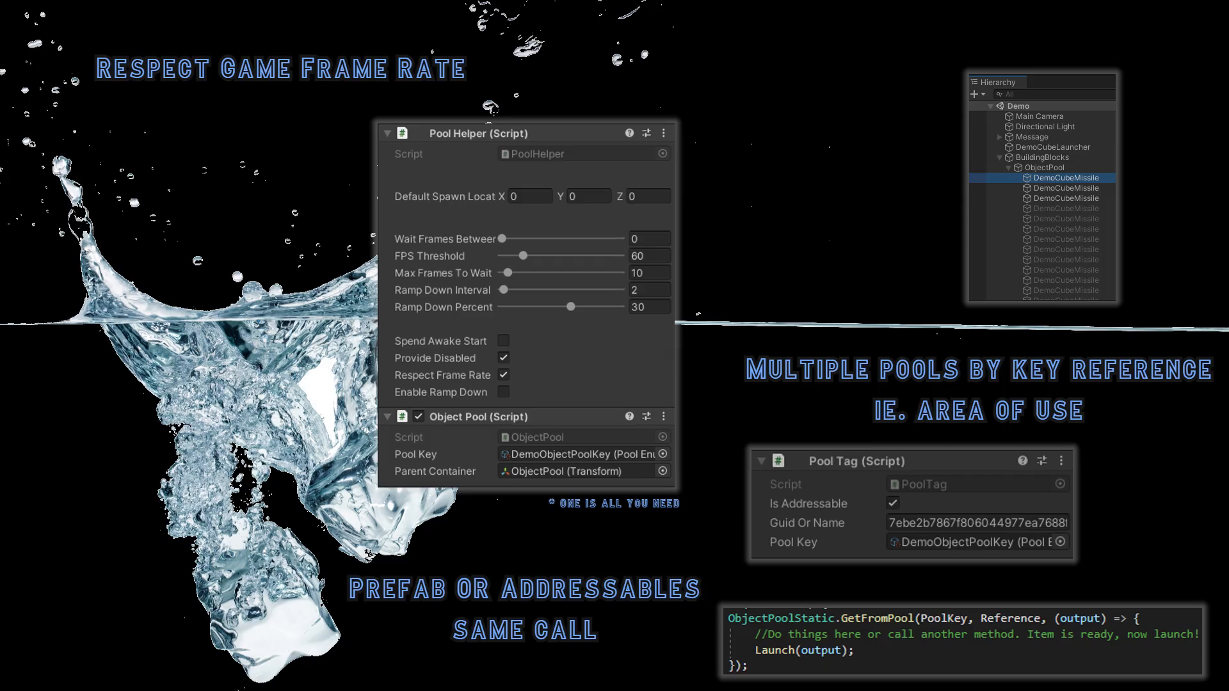Open presets for Pool Helper component

[x=647, y=133]
